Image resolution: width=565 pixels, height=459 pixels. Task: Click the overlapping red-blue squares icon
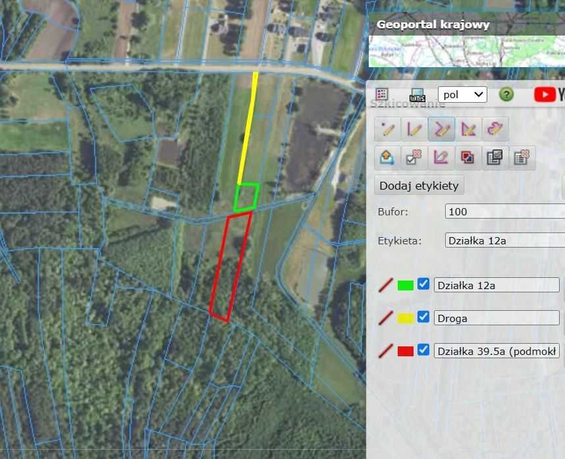point(468,158)
